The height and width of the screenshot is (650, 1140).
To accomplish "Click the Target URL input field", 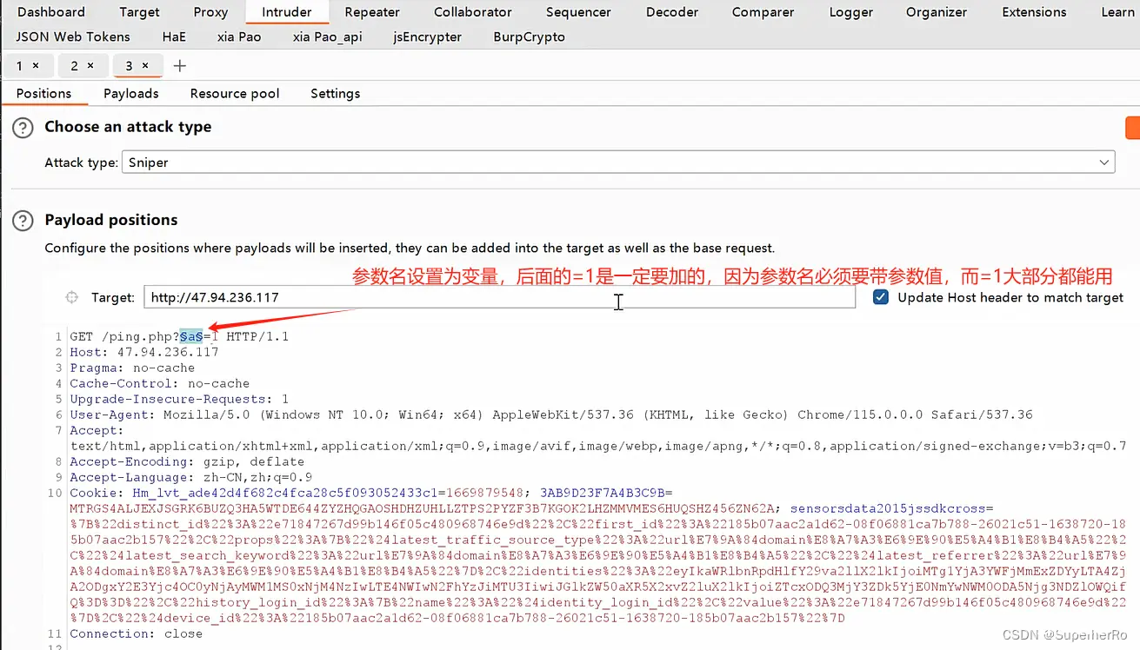I will (x=499, y=297).
